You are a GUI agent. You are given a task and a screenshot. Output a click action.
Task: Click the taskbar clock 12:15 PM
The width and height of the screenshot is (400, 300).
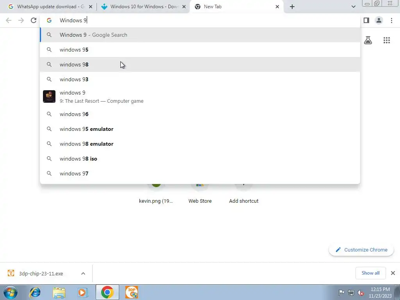380,293
